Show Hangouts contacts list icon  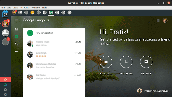click(x=16, y=29)
